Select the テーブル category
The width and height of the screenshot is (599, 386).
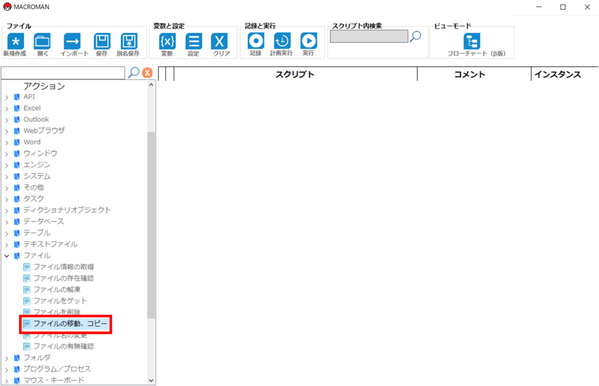[37, 233]
